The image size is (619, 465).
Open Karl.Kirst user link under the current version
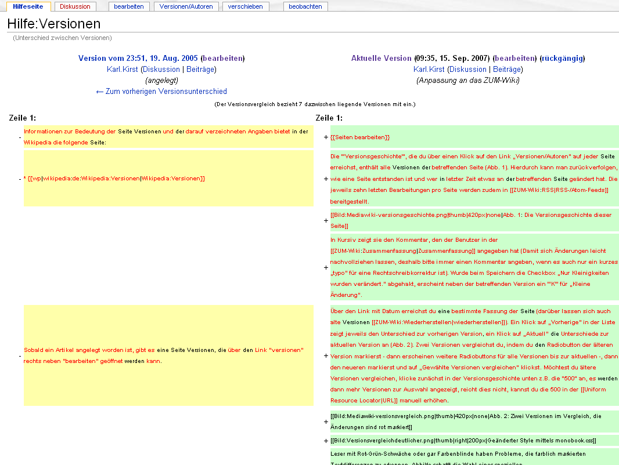pyautogui.click(x=429, y=70)
